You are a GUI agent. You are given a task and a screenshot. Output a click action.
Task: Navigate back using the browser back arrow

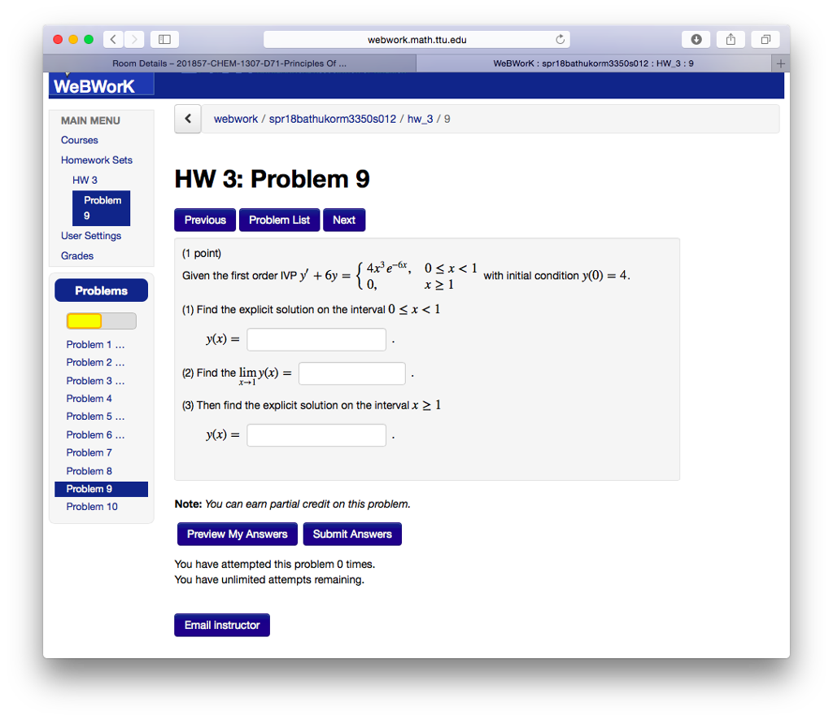coord(112,38)
